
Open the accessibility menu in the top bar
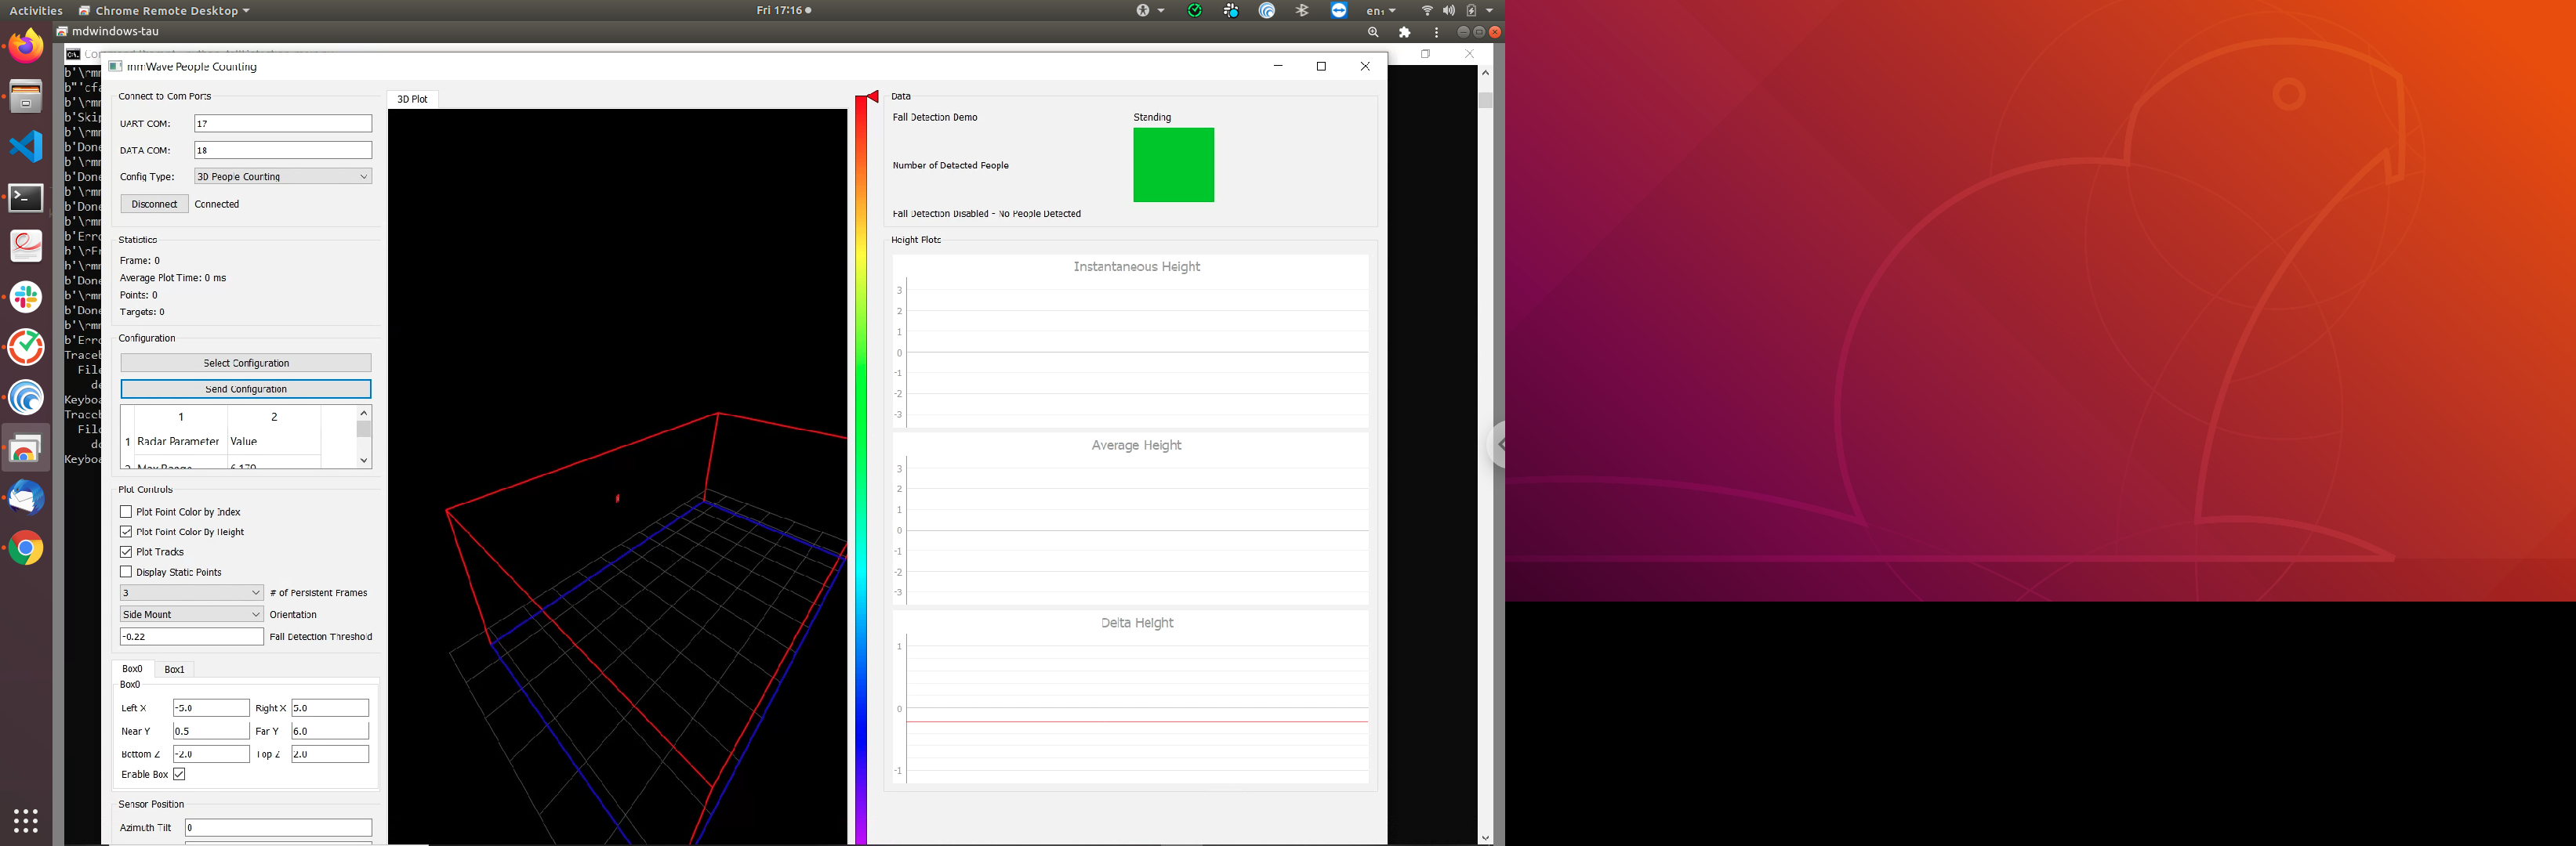pos(1150,10)
